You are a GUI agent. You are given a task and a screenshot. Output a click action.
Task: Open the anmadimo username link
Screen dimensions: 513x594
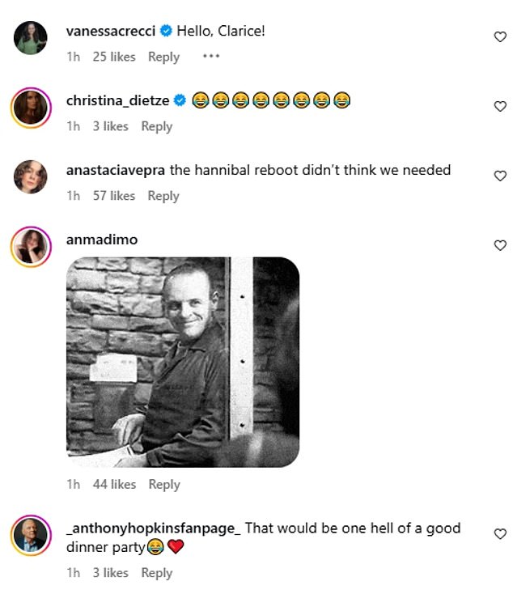[x=102, y=240]
